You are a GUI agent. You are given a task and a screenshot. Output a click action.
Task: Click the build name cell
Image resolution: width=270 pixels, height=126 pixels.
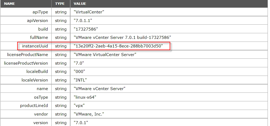26,29
